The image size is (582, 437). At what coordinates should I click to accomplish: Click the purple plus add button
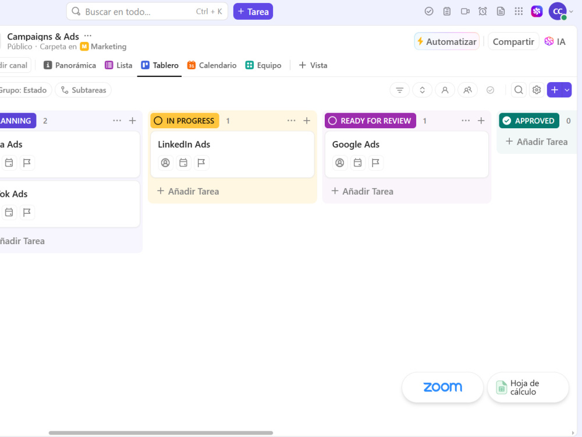[x=555, y=90]
